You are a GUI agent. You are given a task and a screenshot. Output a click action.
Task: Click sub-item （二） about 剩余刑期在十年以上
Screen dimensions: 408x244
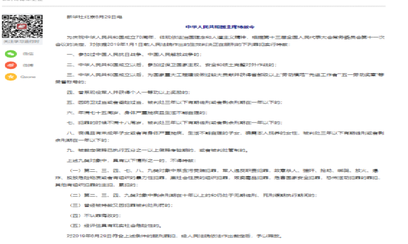click(x=193, y=195)
